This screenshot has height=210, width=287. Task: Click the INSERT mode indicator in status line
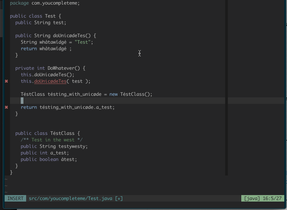click(15, 199)
